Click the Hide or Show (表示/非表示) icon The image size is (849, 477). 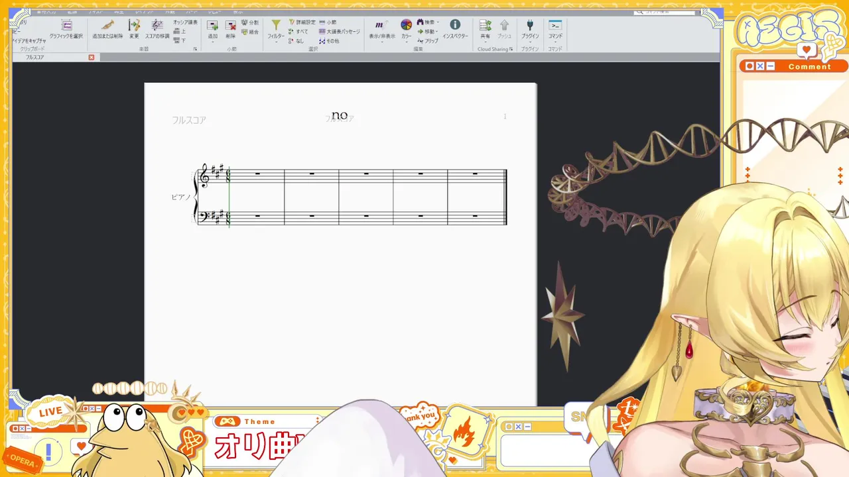point(381,25)
